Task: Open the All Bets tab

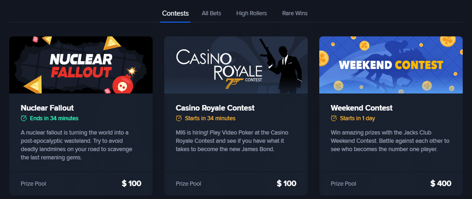Action: click(x=211, y=13)
